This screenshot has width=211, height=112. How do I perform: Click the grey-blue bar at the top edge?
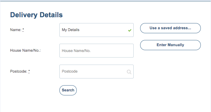click(105, 1)
